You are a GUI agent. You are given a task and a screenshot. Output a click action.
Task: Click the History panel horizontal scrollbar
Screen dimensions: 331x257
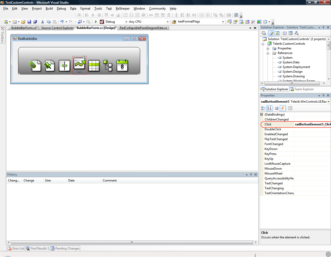132,242
